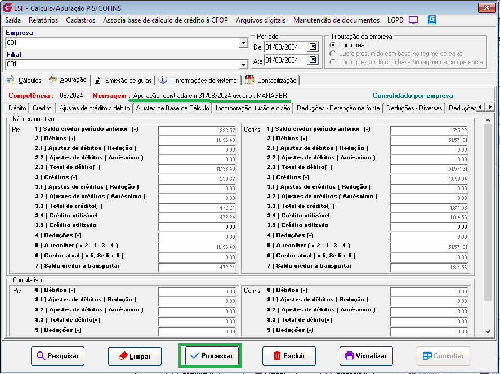Switch to the Cálculos tab
This screenshot has width=500, height=374.
[24, 80]
